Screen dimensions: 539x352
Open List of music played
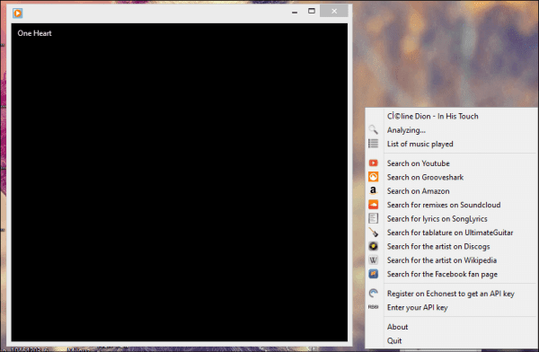tap(451, 144)
